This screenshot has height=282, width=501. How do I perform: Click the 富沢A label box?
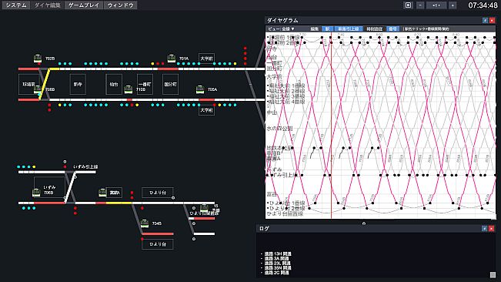point(114,193)
